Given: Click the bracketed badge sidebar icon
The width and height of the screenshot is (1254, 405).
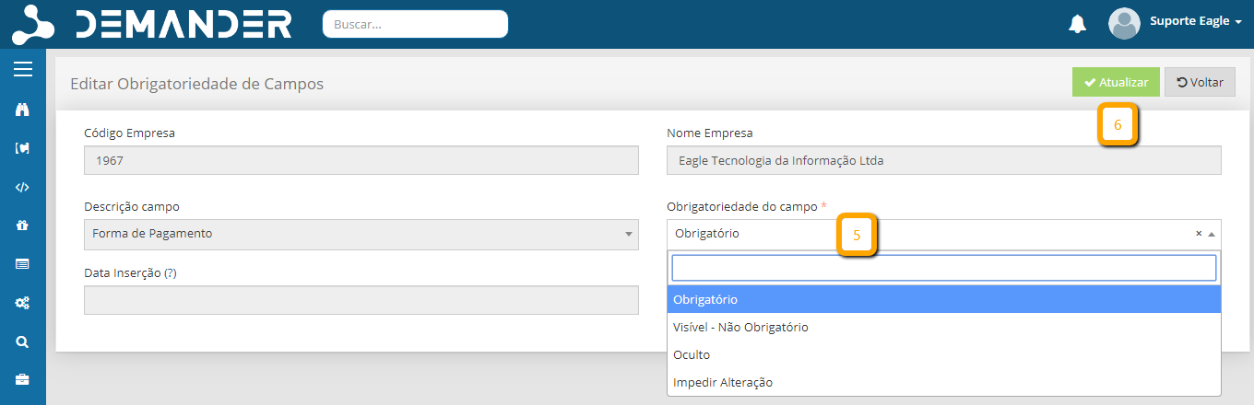Looking at the screenshot, I should [x=23, y=148].
